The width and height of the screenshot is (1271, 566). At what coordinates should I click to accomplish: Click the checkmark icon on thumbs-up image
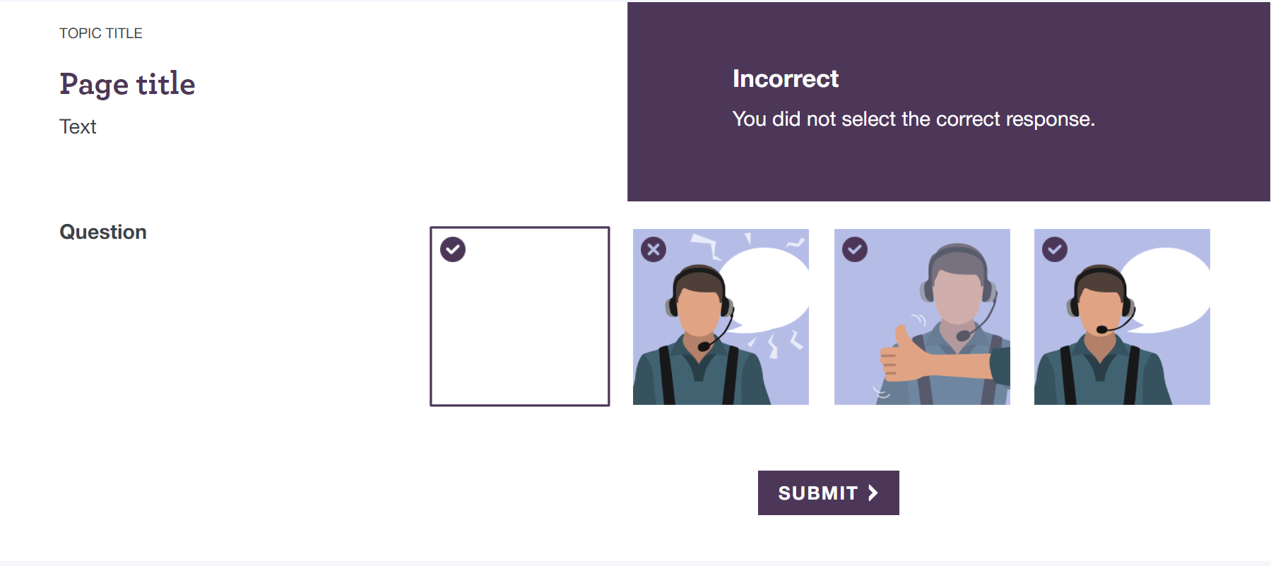855,249
